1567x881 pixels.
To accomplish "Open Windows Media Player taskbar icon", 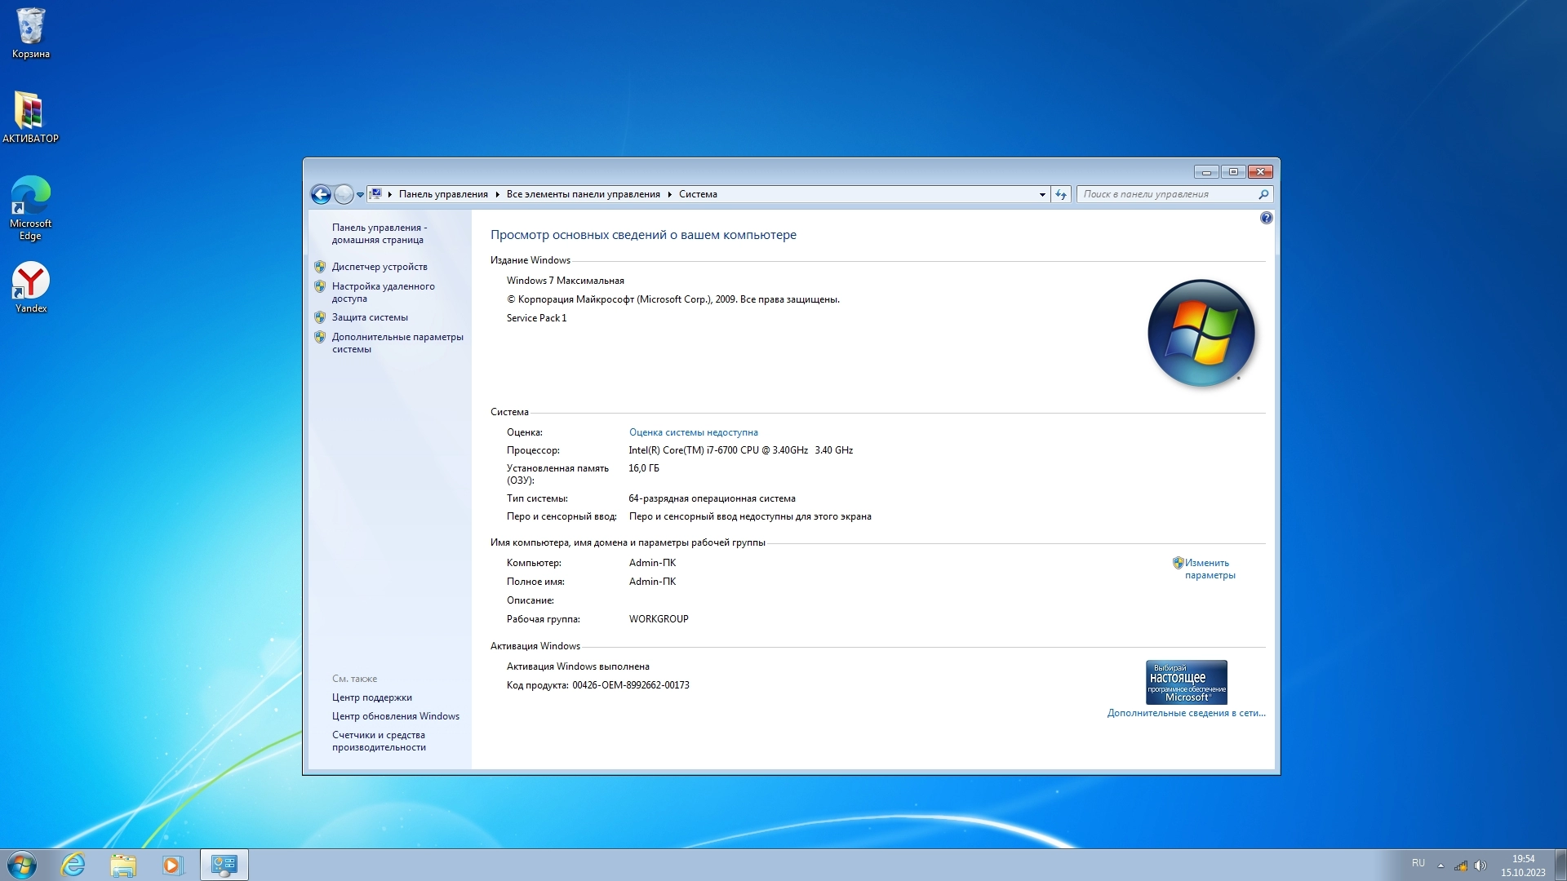I will click(x=172, y=865).
